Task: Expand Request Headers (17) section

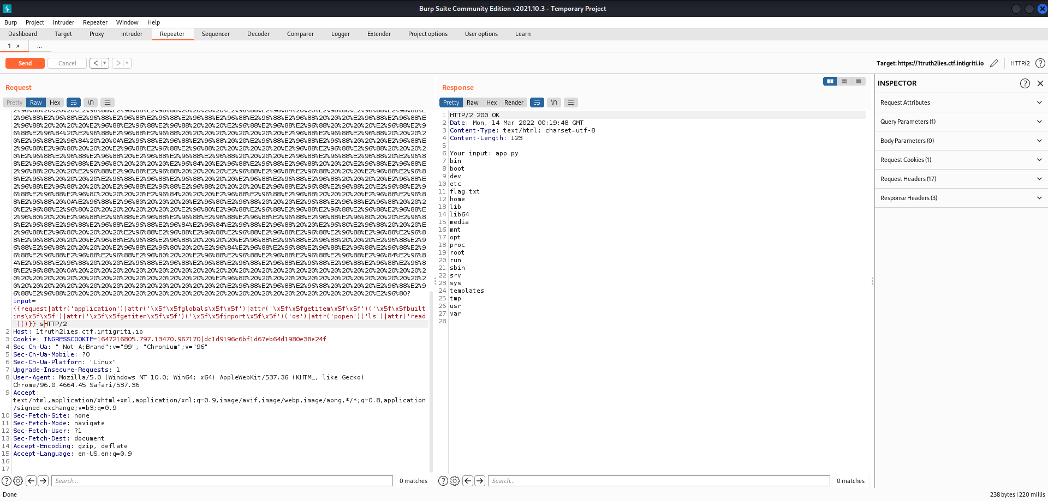Action: point(961,179)
